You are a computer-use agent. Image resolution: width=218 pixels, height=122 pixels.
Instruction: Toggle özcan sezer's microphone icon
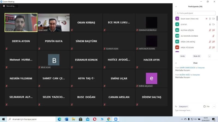(210, 19)
